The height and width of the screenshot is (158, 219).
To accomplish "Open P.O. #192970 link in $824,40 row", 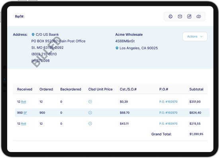I will [x=168, y=113].
